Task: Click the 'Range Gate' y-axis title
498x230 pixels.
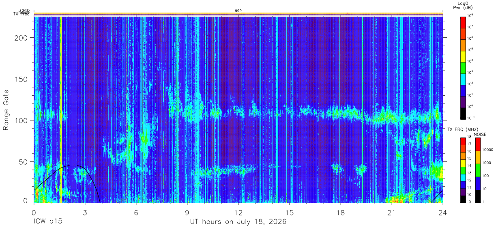Action: click(x=6, y=110)
